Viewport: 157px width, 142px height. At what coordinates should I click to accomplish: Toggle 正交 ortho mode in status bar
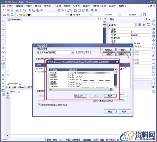tap(61, 140)
